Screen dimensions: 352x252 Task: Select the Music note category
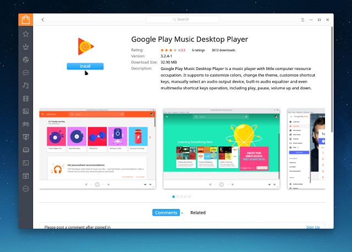click(x=25, y=85)
